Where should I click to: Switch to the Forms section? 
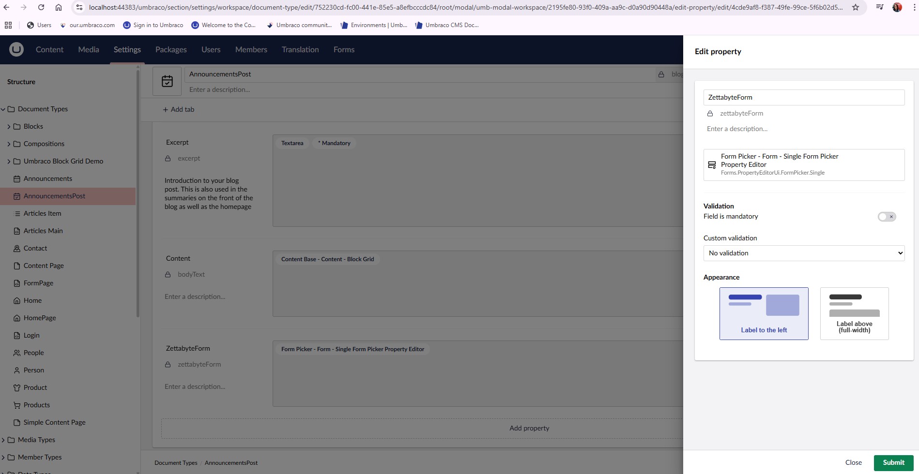tap(344, 49)
